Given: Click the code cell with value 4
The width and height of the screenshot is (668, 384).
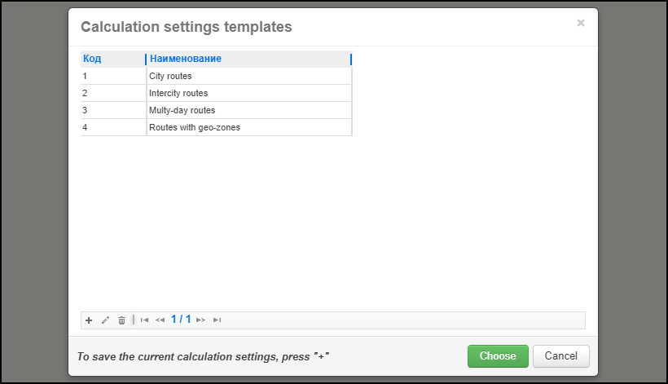Looking at the screenshot, I should pos(85,128).
